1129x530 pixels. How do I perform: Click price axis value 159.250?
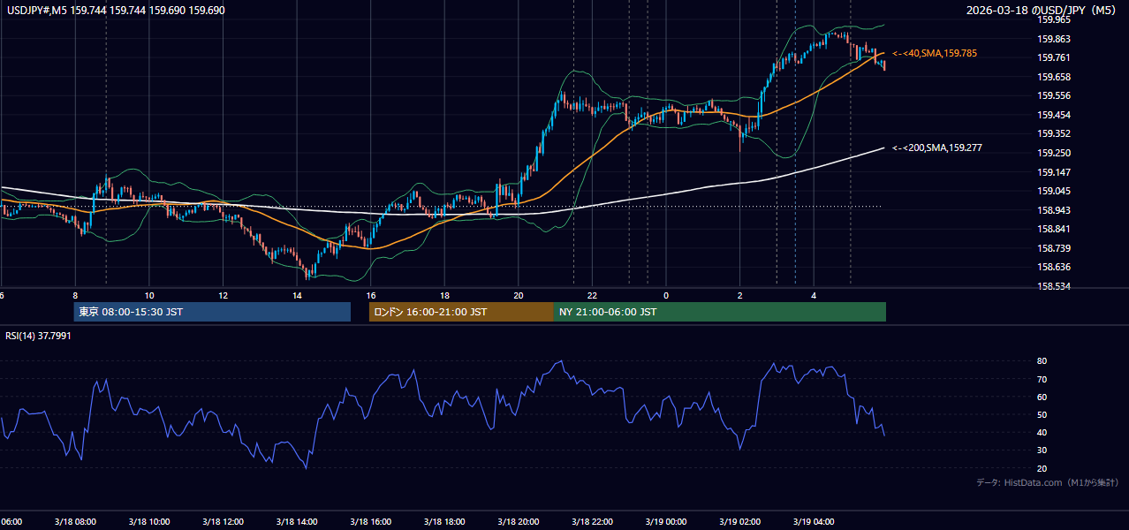point(1054,153)
